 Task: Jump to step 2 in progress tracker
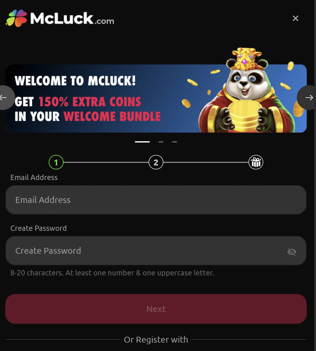point(156,162)
